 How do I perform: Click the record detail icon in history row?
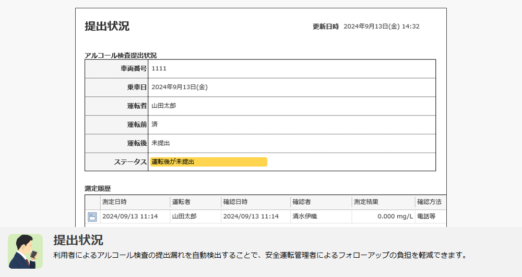[x=92, y=217]
